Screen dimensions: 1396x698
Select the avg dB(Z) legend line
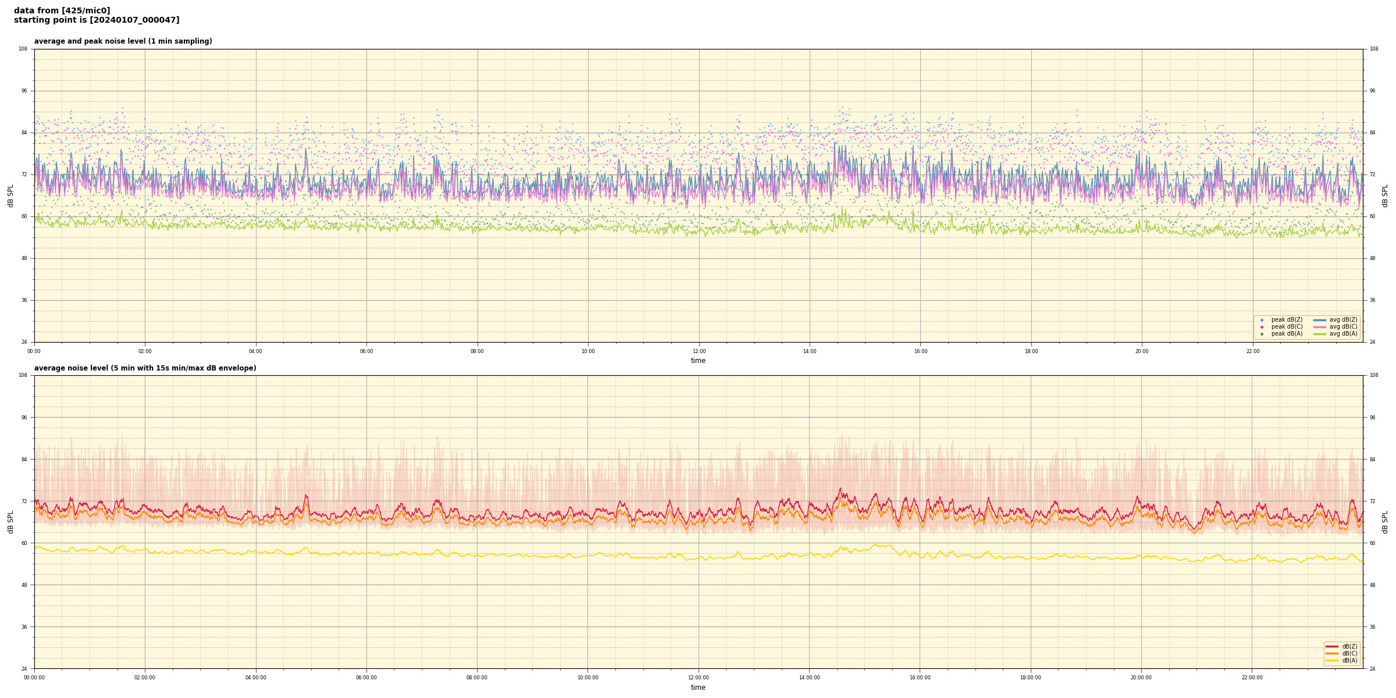coord(1320,320)
